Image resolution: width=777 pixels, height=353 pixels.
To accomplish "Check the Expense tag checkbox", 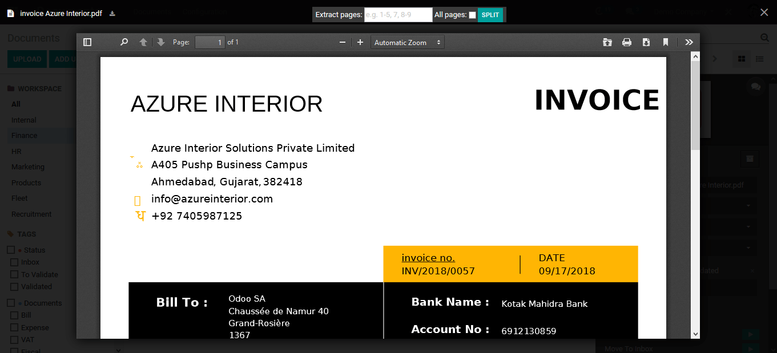I will click(15, 328).
